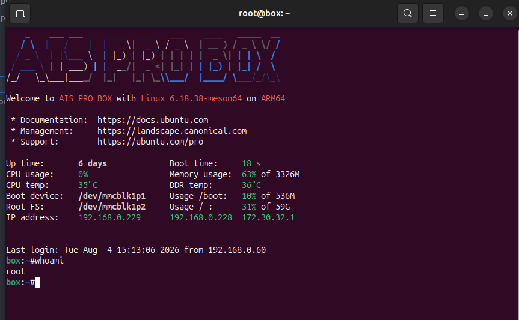Click the CPU temp value 35°C
Viewport: 519px width, 320px height.
tap(88, 185)
